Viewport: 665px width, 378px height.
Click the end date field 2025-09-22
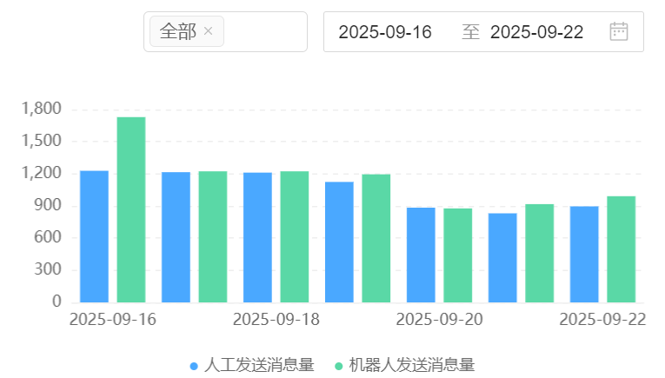pyautogui.click(x=536, y=32)
